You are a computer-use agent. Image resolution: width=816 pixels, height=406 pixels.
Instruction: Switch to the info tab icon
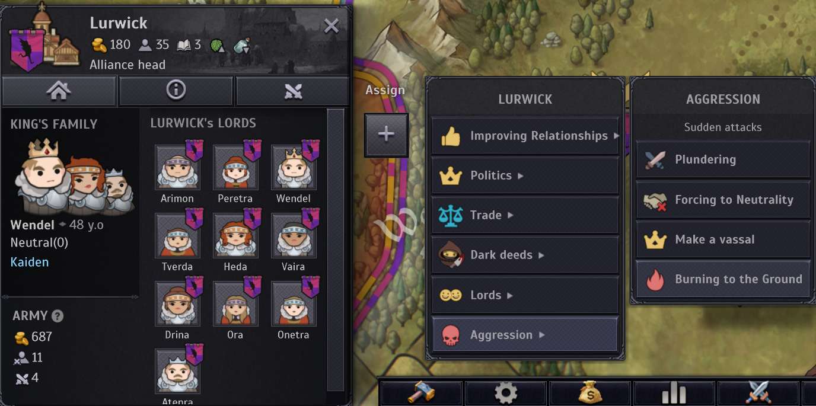176,91
